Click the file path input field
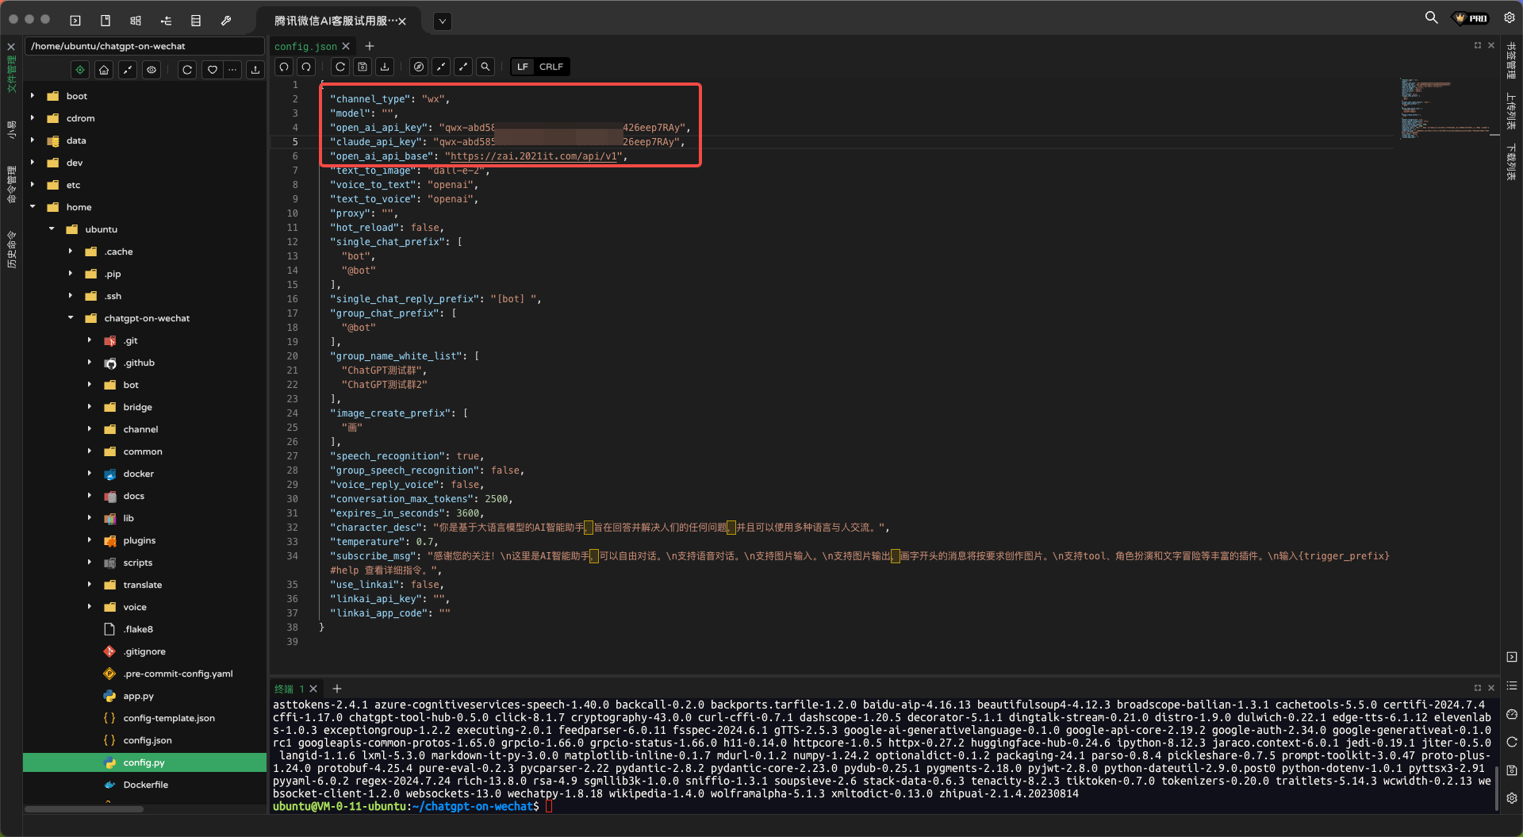This screenshot has height=837, width=1523. tap(144, 46)
